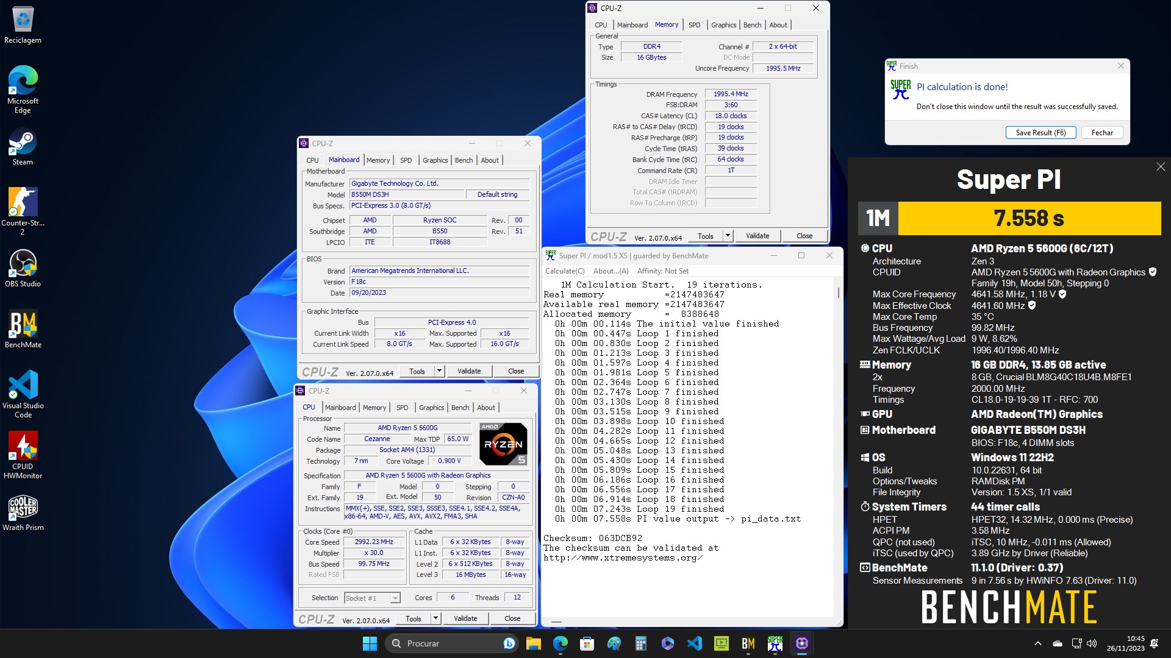Click Affinity: Not Set in Super PI
Viewport: 1171px width, 658px height.
pos(663,271)
